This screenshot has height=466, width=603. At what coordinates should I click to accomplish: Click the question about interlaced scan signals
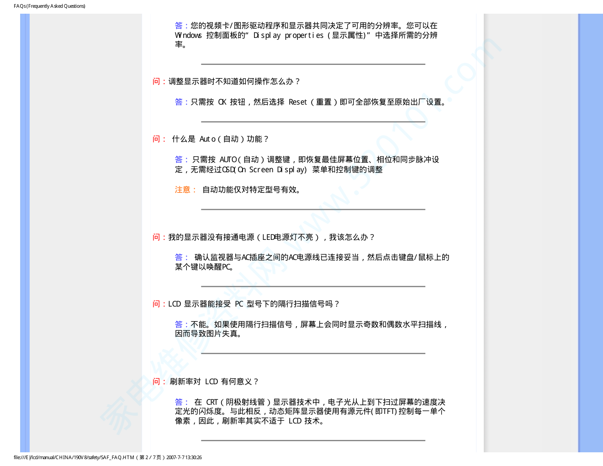click(254, 304)
